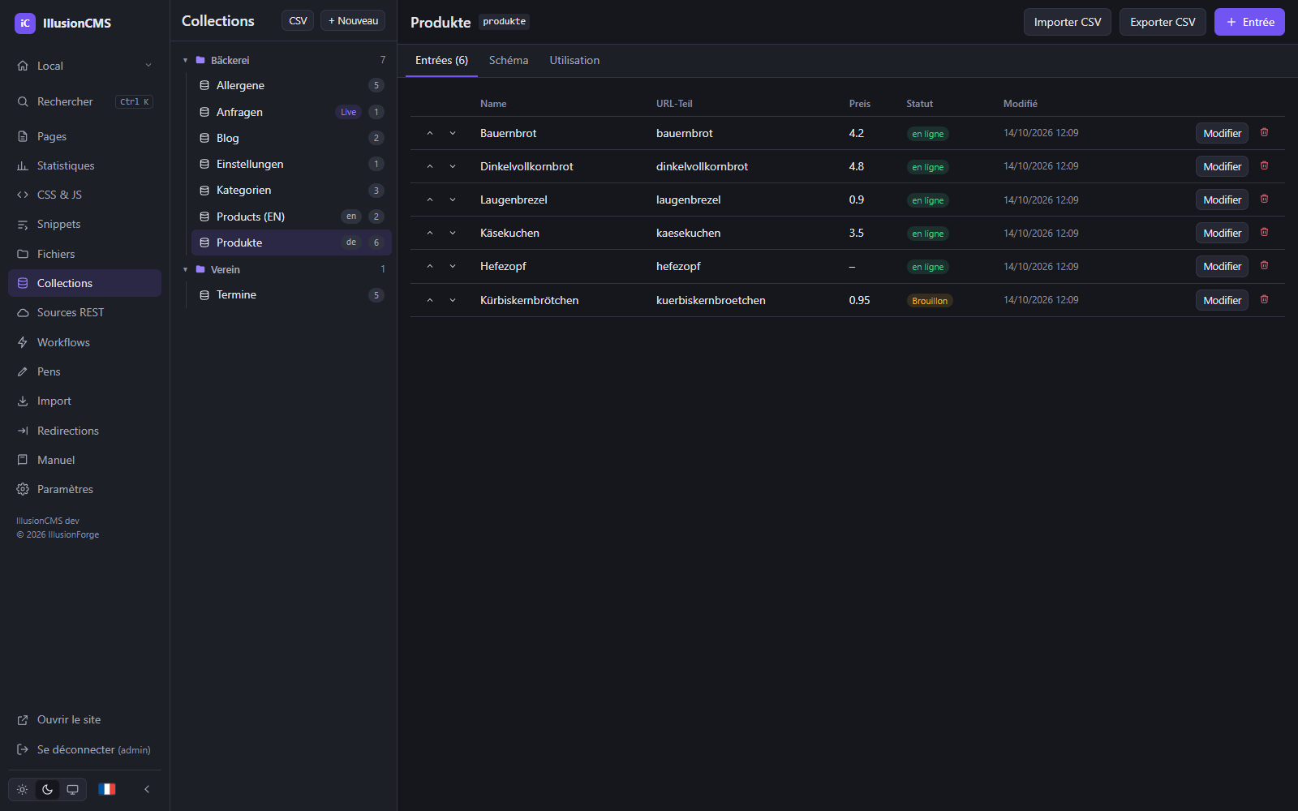Viewport: 1298px width, 811px height.
Task: Change language via French flag
Action: 107,789
